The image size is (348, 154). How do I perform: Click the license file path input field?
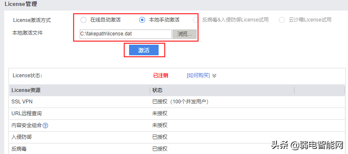point(126,34)
